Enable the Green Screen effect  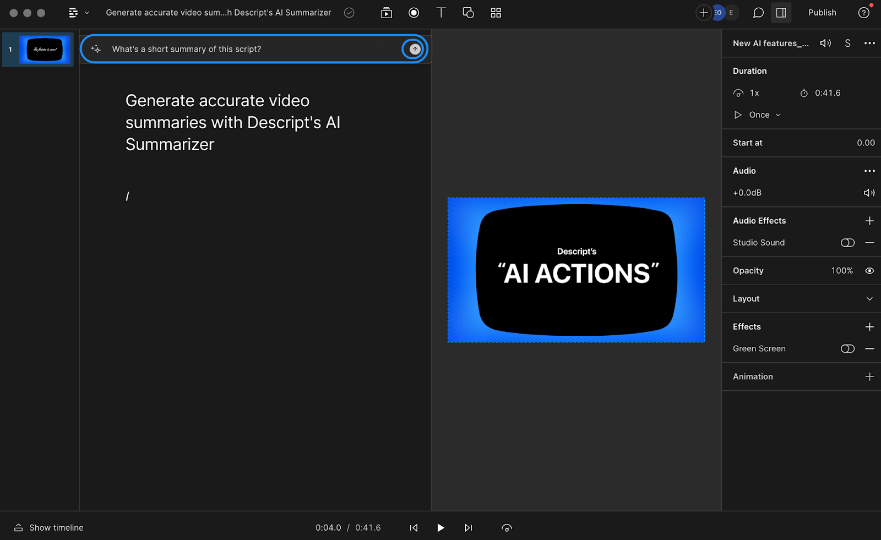coord(847,348)
